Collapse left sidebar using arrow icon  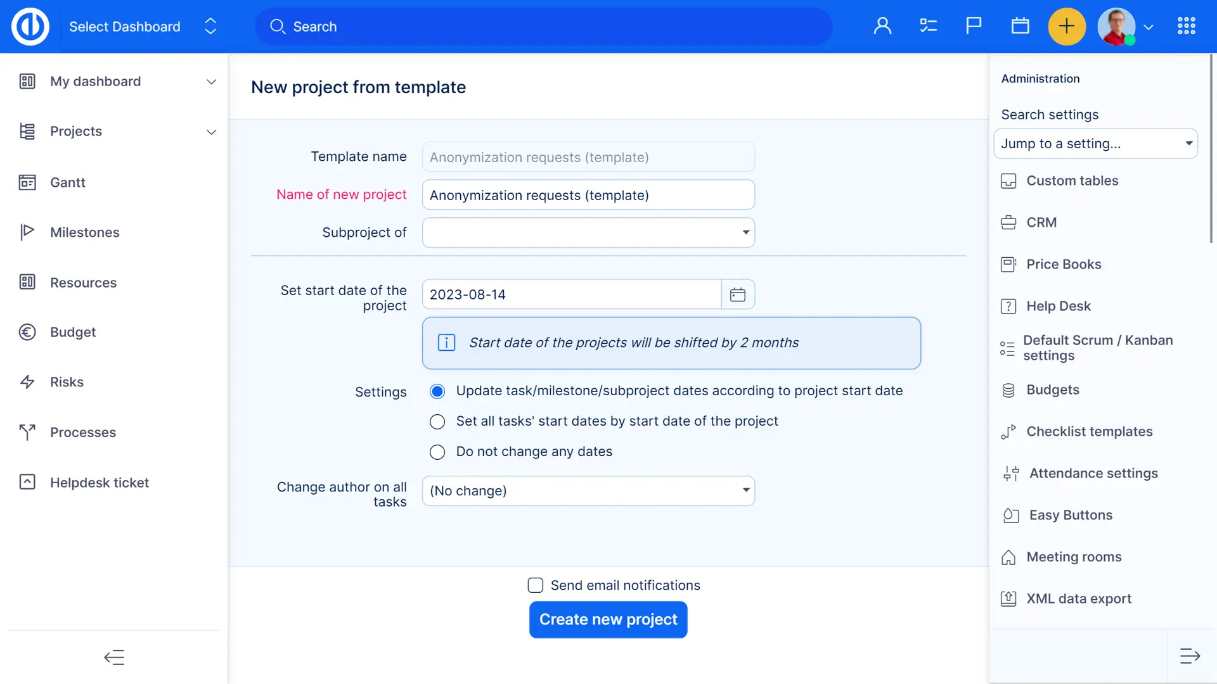[x=114, y=657]
